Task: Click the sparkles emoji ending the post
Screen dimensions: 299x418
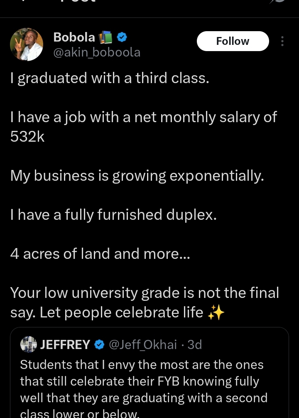Action: 216,312
